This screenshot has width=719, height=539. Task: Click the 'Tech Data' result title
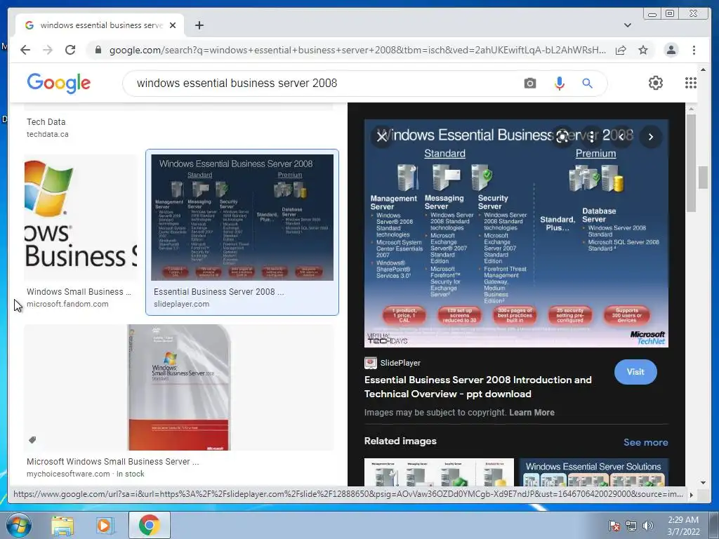46,122
